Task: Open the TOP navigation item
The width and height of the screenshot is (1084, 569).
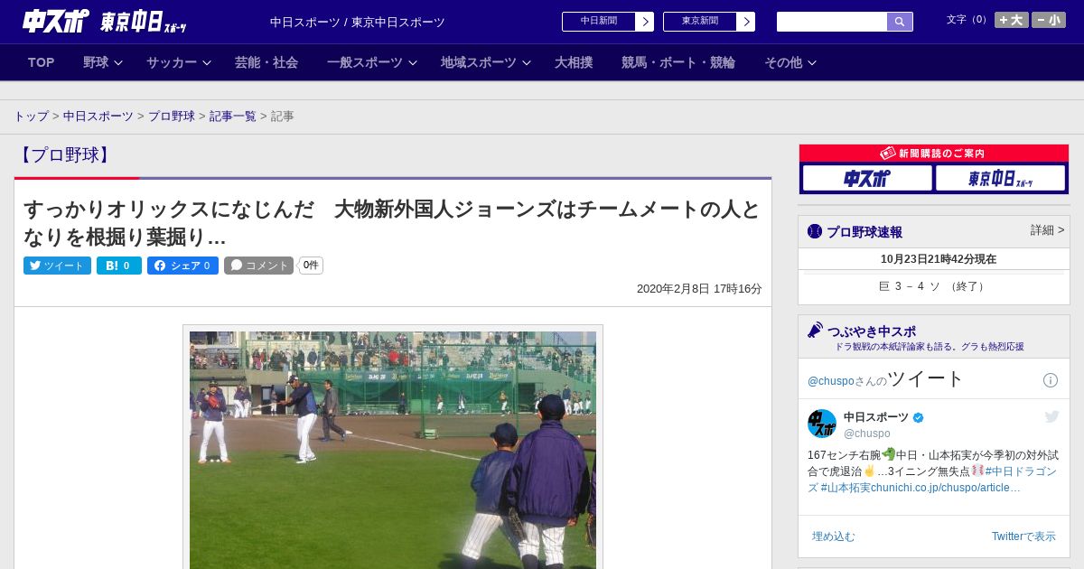Action: pyautogui.click(x=42, y=62)
